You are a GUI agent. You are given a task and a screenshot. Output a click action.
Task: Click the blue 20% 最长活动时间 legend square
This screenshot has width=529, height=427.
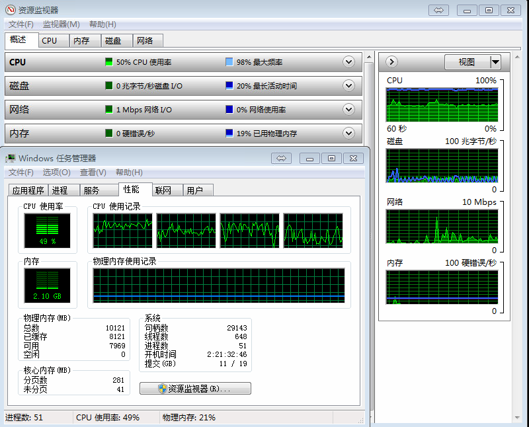coord(229,85)
